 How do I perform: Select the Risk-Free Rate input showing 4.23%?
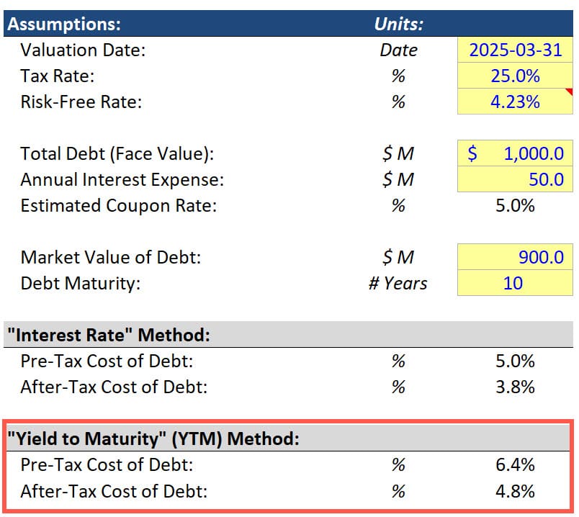[x=514, y=102]
